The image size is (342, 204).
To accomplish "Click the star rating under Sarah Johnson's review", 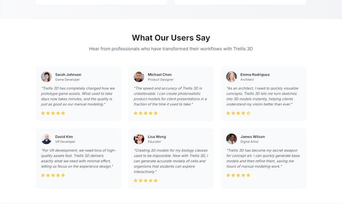I will [x=53, y=113].
